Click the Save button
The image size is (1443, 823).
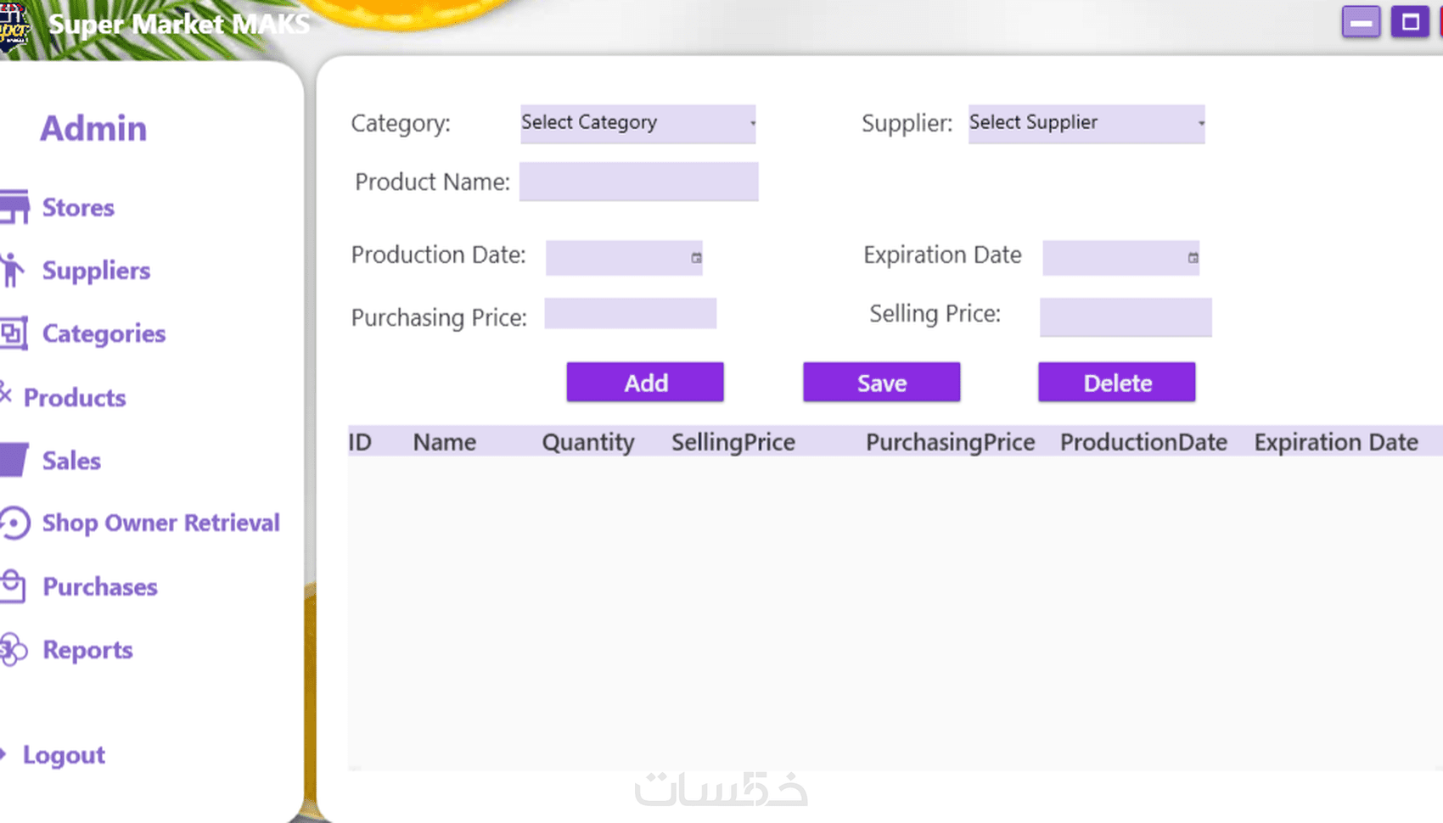point(881,383)
